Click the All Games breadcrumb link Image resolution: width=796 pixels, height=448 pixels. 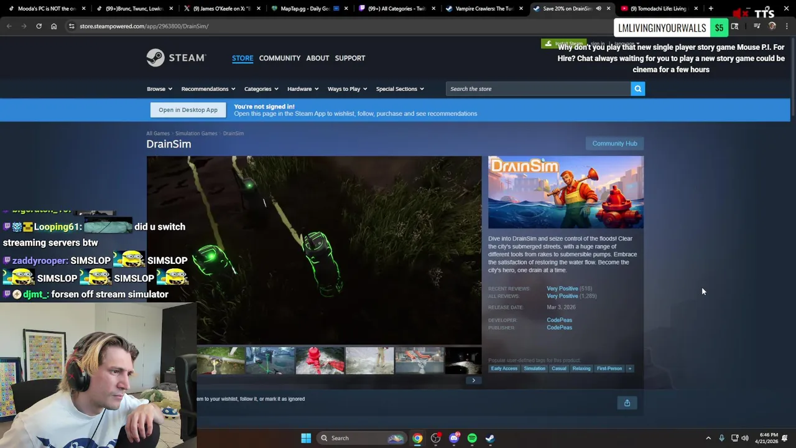158,133
